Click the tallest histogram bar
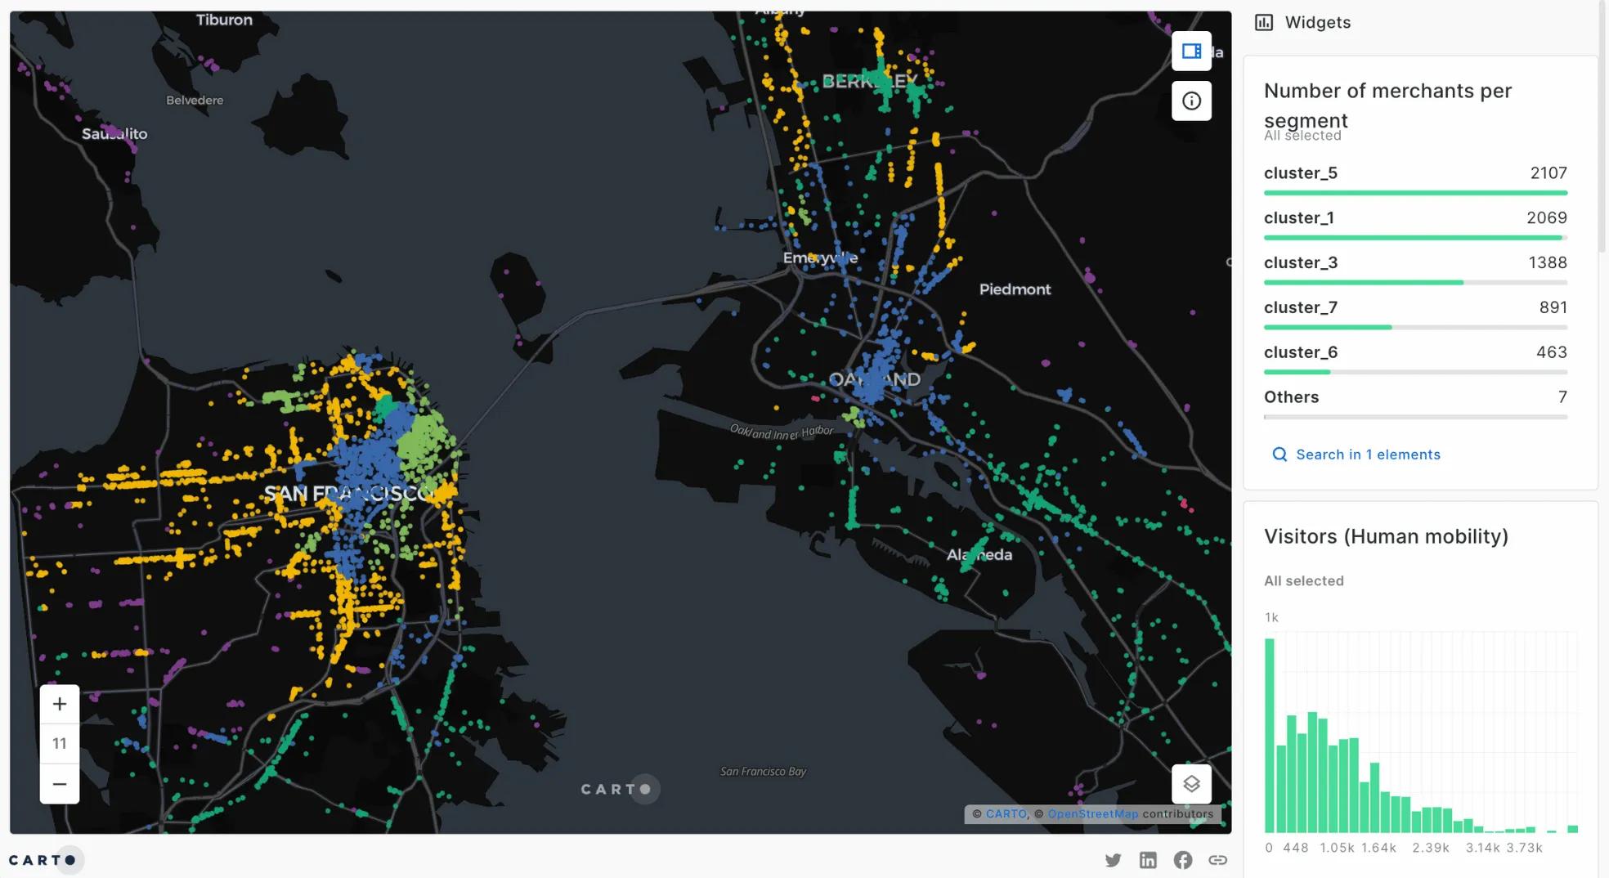The width and height of the screenshot is (1609, 878). pos(1269,734)
